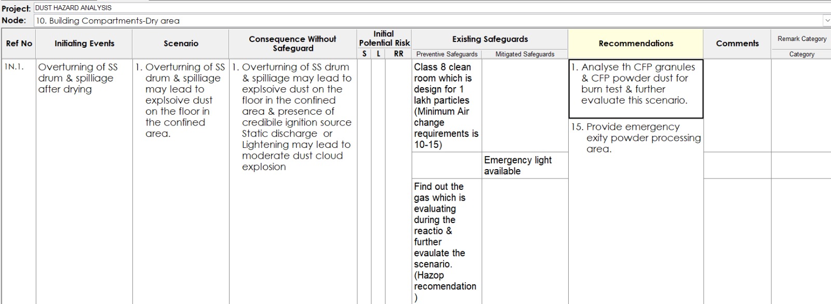831x304 pixels.
Task: Select the Remark Category header
Action: click(x=801, y=39)
